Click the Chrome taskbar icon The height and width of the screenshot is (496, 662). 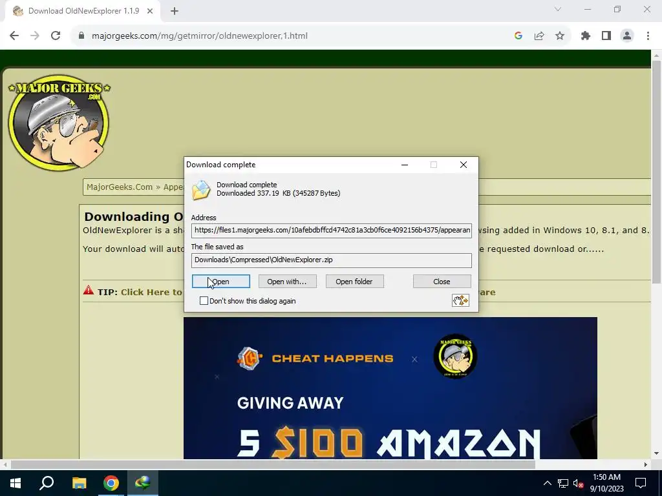111,483
